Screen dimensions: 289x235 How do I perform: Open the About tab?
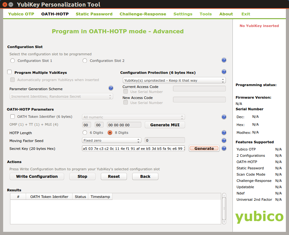226,14
